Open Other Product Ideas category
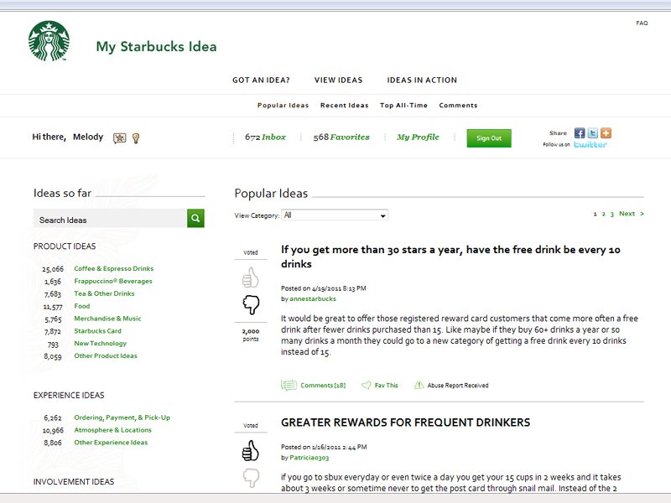Viewport: 671px width, 503px height. [106, 355]
